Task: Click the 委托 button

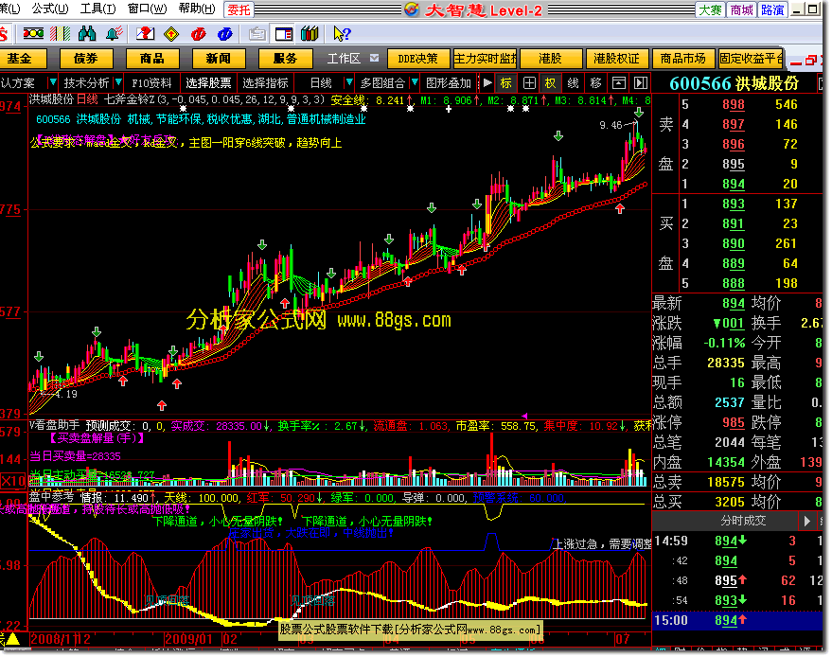Action: point(239,9)
